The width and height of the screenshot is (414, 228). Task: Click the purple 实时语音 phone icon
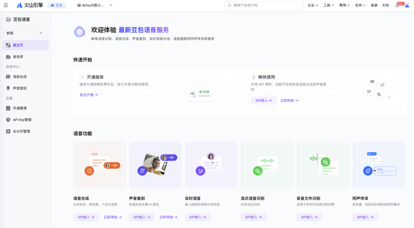point(200,171)
